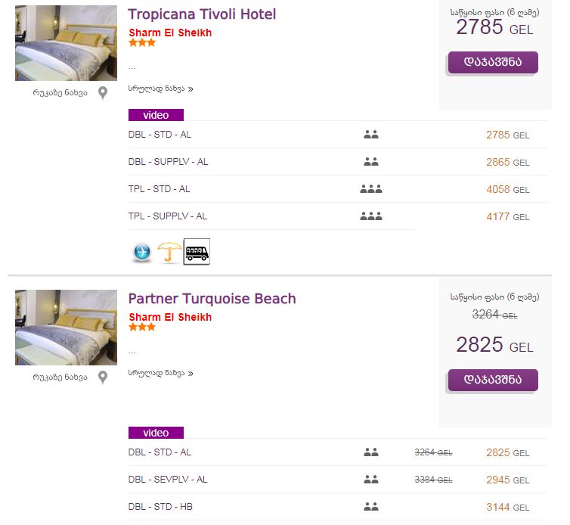Click Partner Turquoise Beach room thumbnail

click(x=66, y=327)
